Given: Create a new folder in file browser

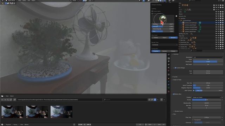Looking at the screenshot, I should click(x=14, y=99).
